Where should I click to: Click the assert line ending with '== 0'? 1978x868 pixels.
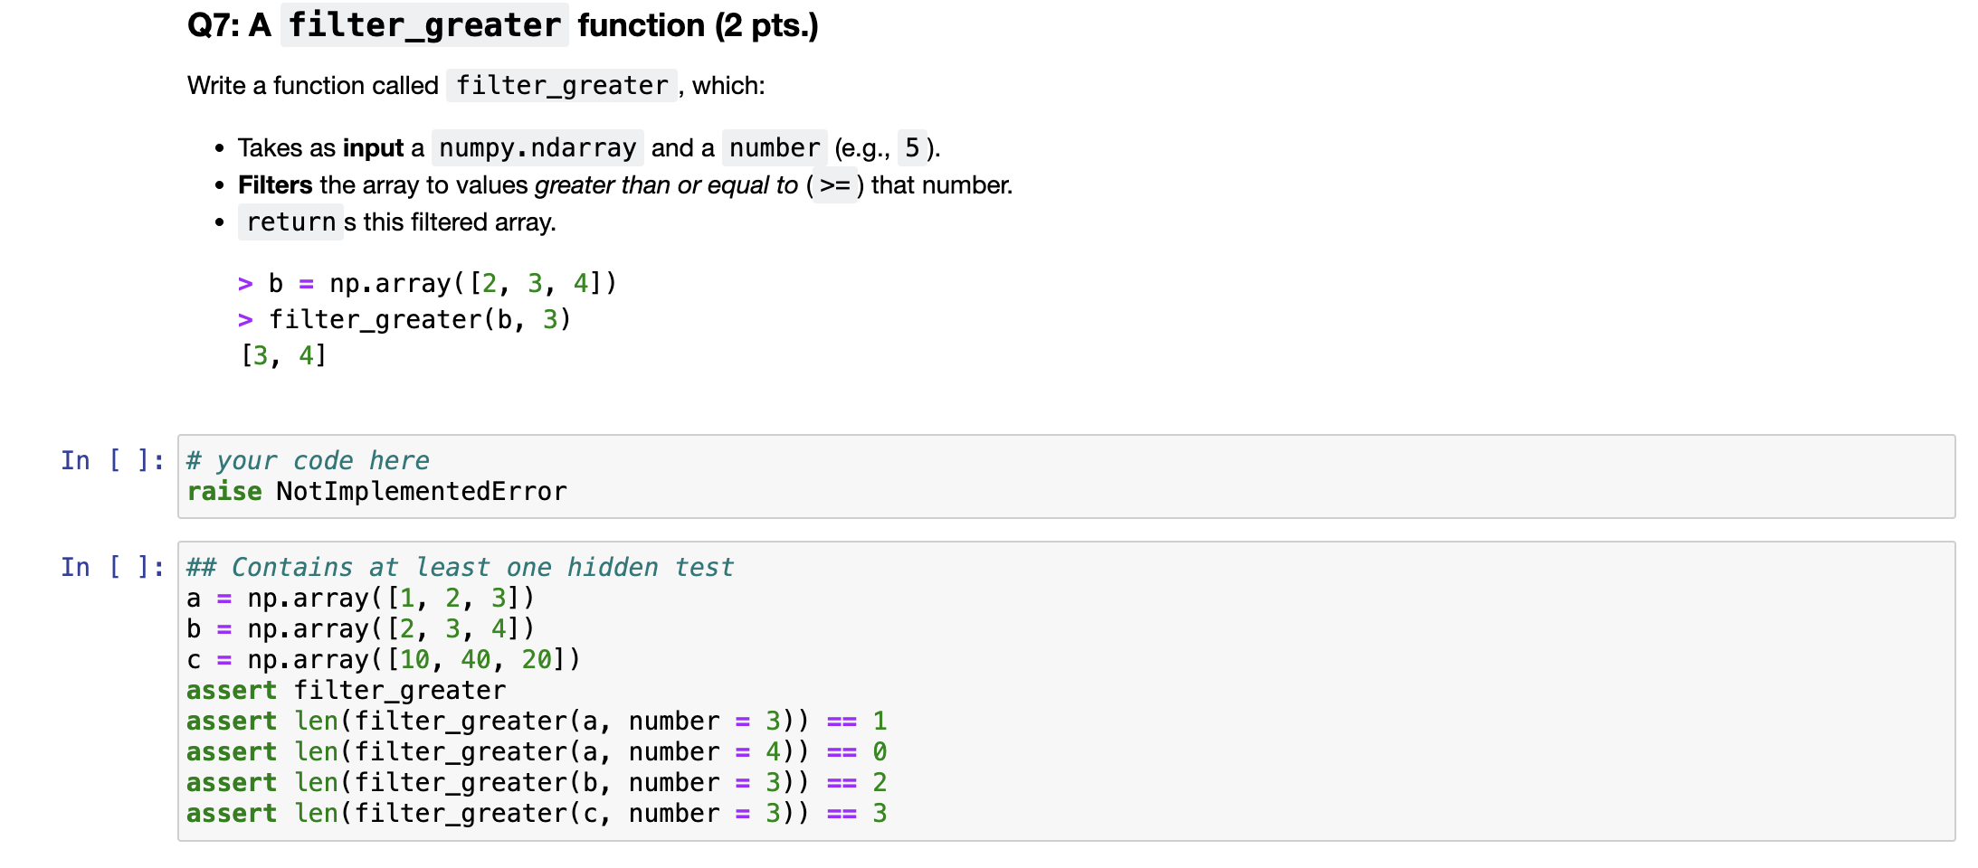tap(537, 751)
